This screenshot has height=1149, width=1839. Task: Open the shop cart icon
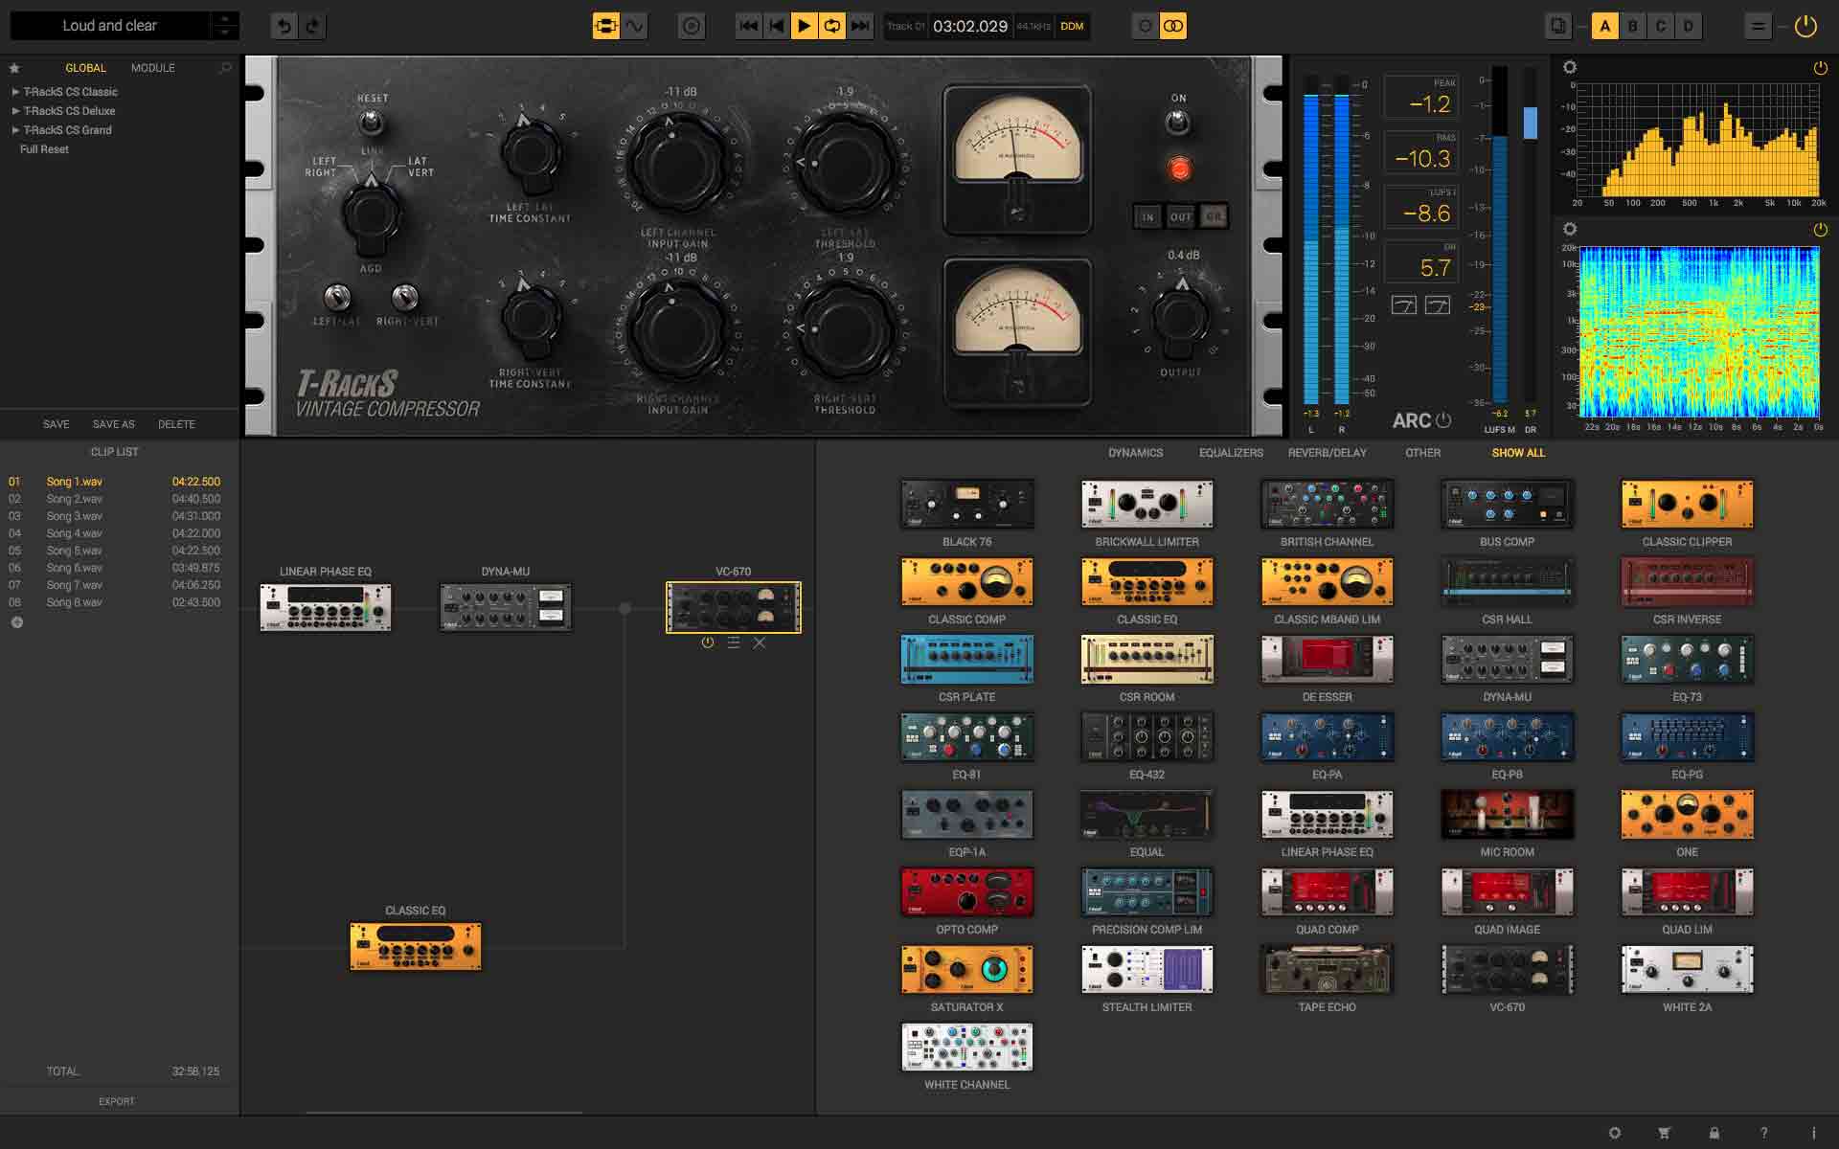tap(1665, 1133)
